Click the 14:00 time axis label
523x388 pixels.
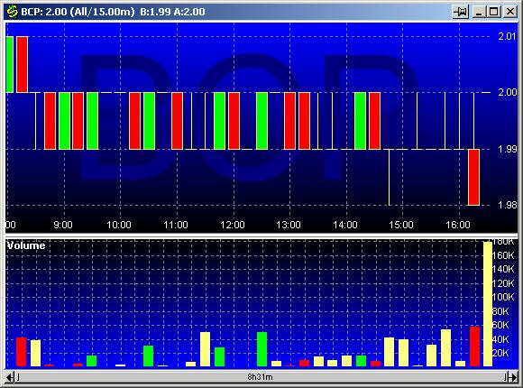click(345, 225)
